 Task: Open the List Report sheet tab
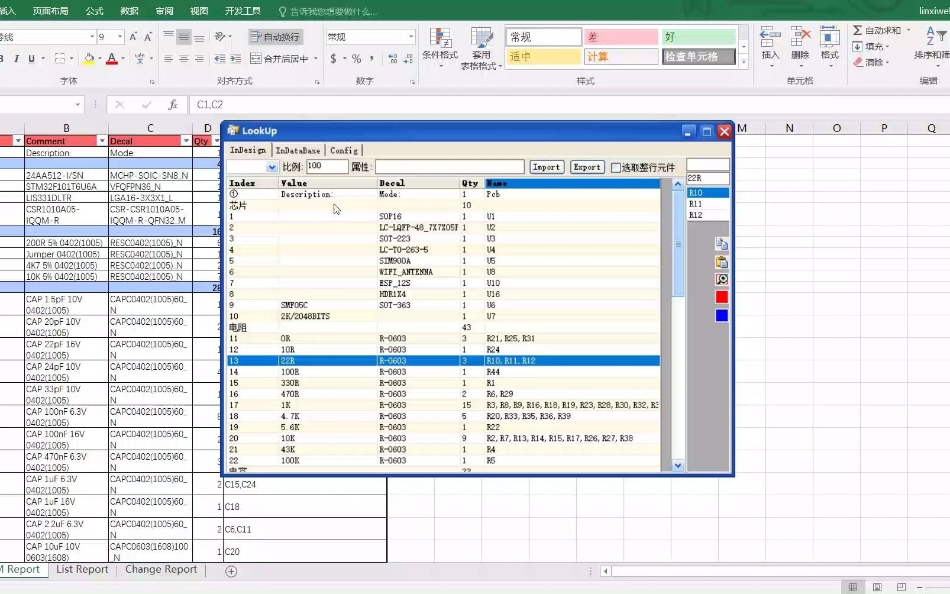pyautogui.click(x=82, y=569)
